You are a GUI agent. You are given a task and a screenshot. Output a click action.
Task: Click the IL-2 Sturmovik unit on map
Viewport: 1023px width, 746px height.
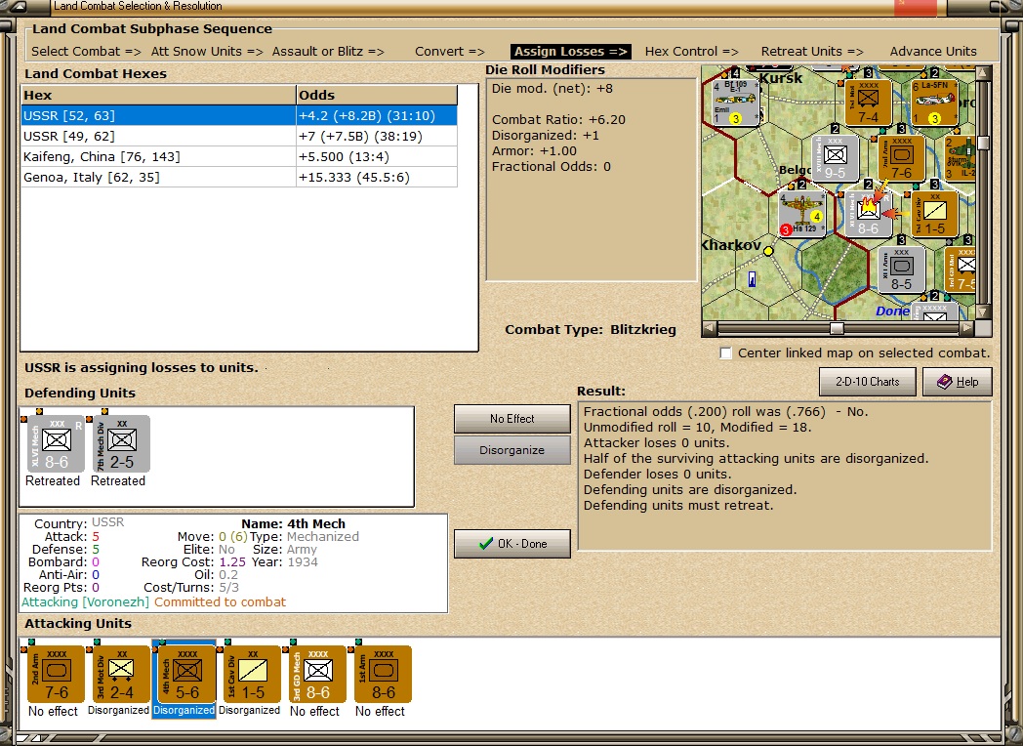961,158
